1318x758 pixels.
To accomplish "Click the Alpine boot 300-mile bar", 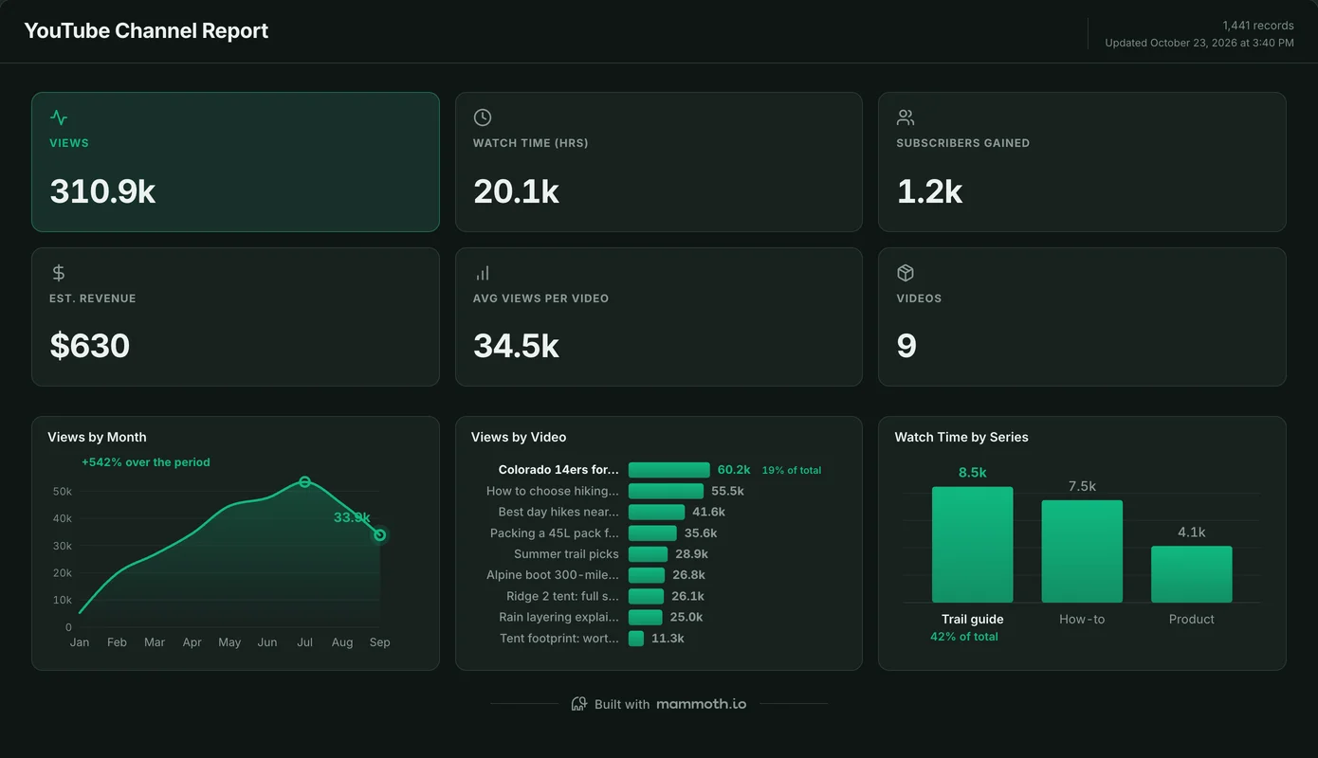I will 647,575.
